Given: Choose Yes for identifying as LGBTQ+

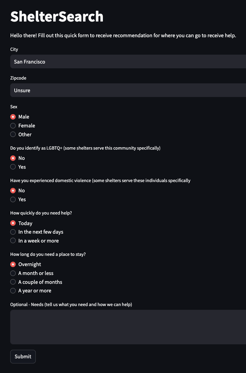Looking at the screenshot, I should 13,167.
